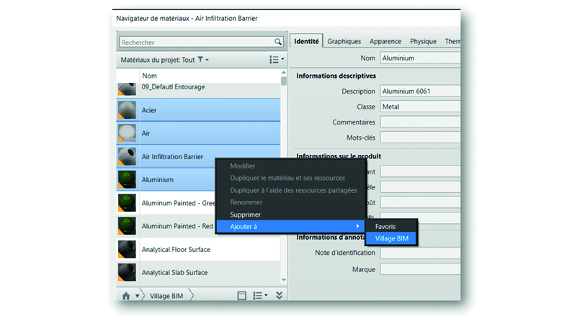Choose Renommer in context menu

coord(246,202)
